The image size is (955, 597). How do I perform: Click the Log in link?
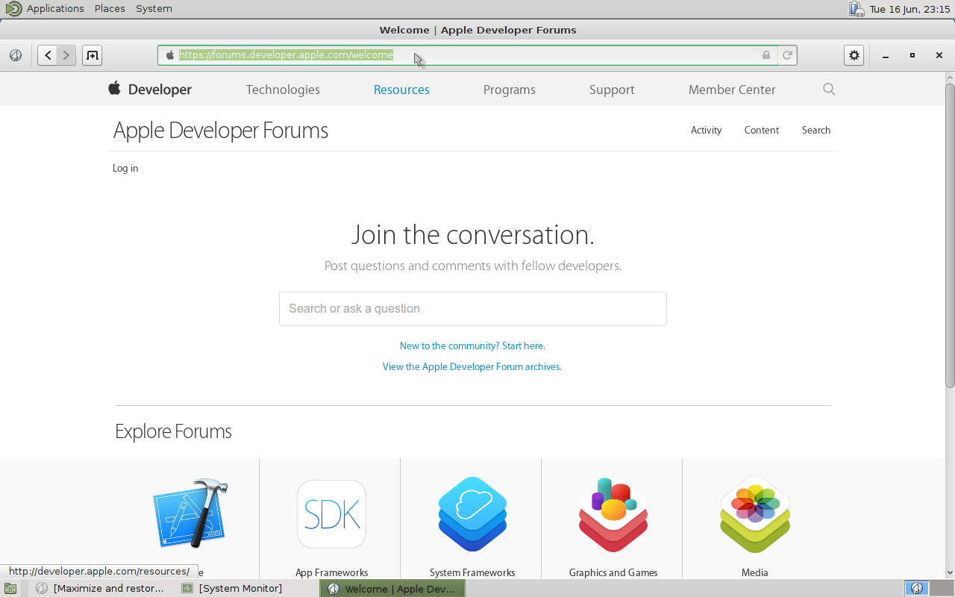pyautogui.click(x=125, y=169)
